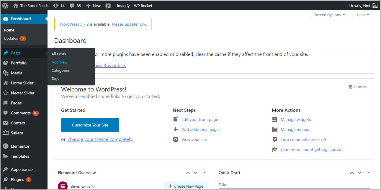Open Learn more about getting started
Screen dimensions: 381x190
tap(311, 149)
